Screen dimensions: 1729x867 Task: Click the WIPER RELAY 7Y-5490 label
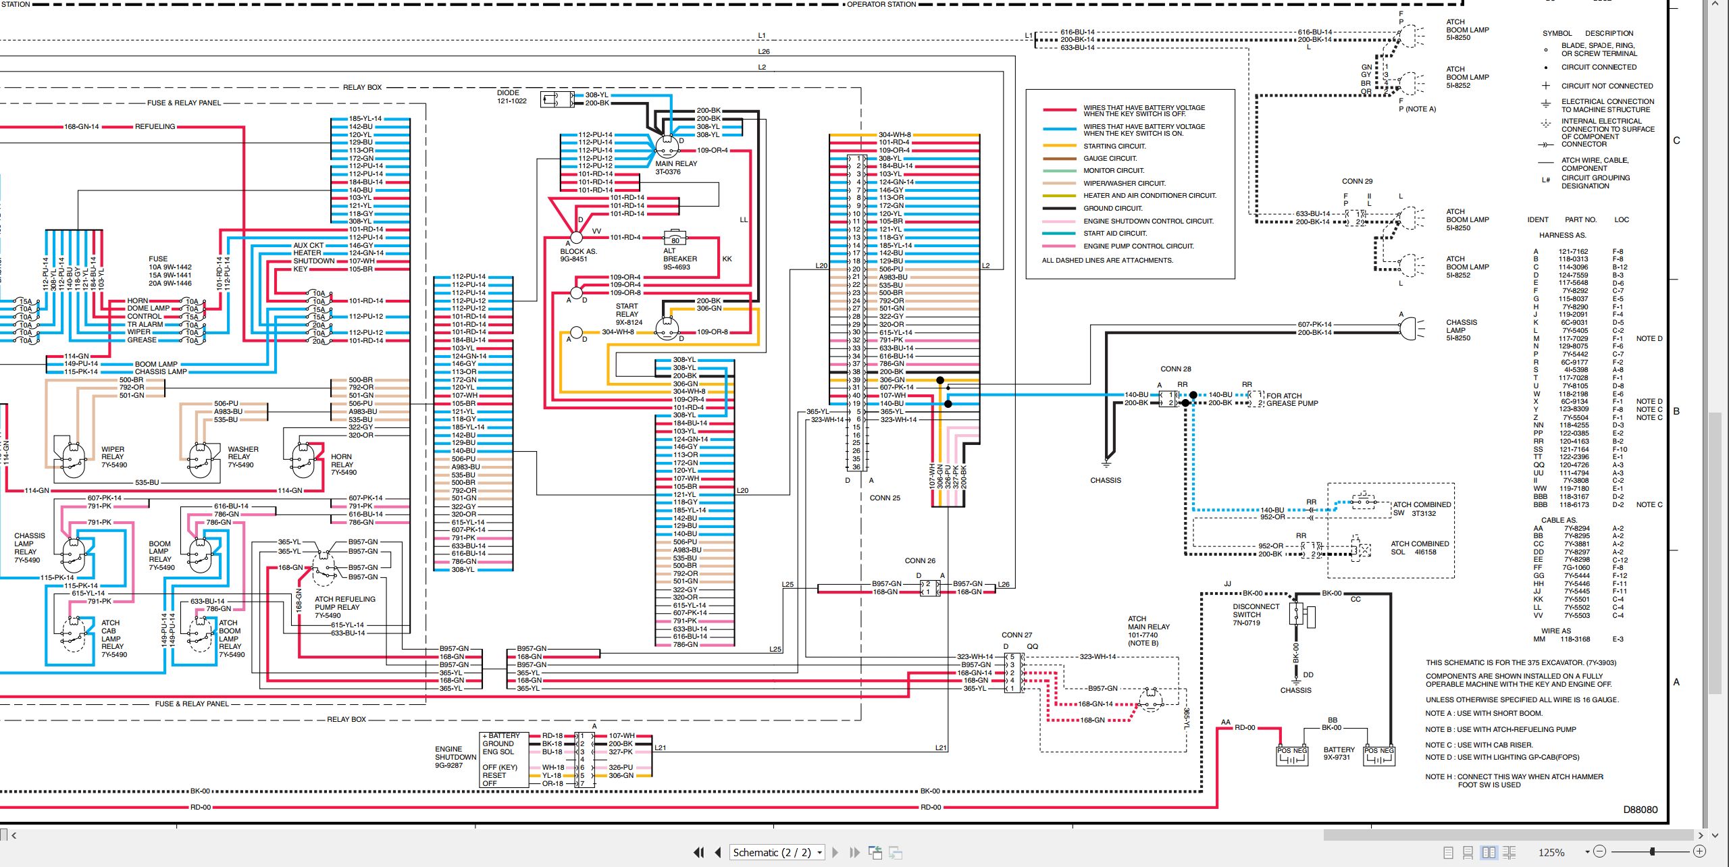coord(113,457)
